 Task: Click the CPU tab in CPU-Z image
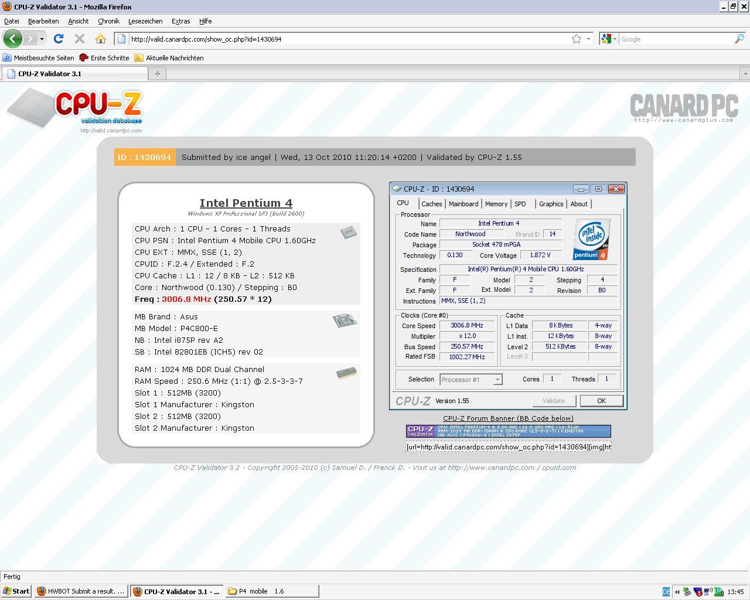click(403, 203)
